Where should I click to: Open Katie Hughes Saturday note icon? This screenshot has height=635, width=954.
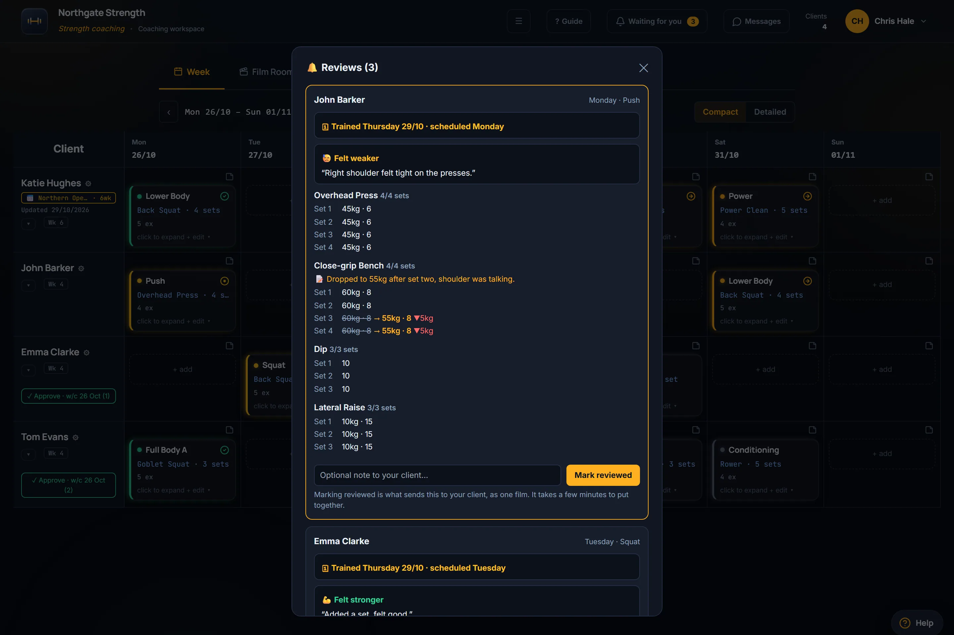812,177
